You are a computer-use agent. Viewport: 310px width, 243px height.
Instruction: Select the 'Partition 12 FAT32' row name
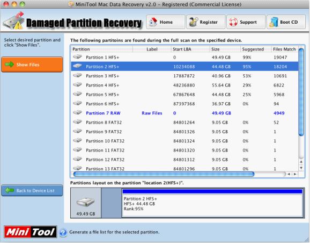[105, 160]
